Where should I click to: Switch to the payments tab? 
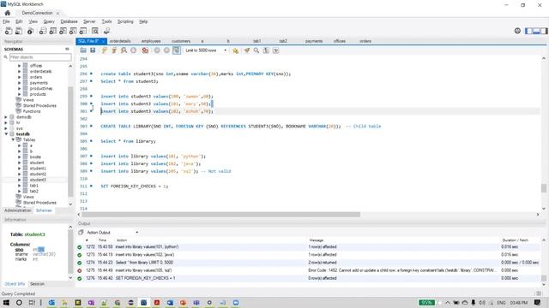[x=314, y=41]
